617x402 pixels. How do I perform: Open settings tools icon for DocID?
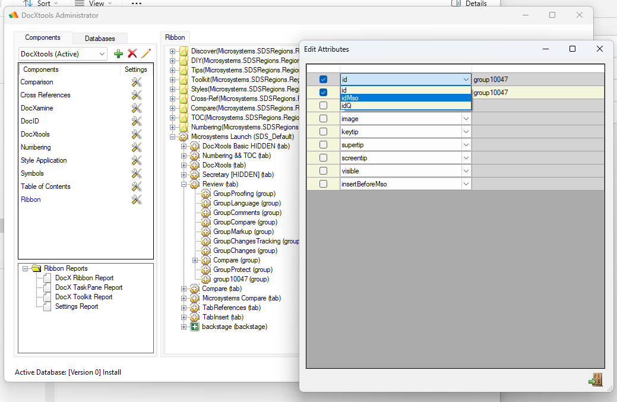click(x=137, y=121)
